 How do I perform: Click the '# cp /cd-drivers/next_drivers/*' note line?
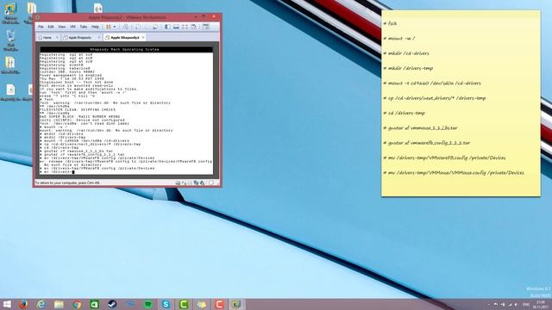(435, 98)
